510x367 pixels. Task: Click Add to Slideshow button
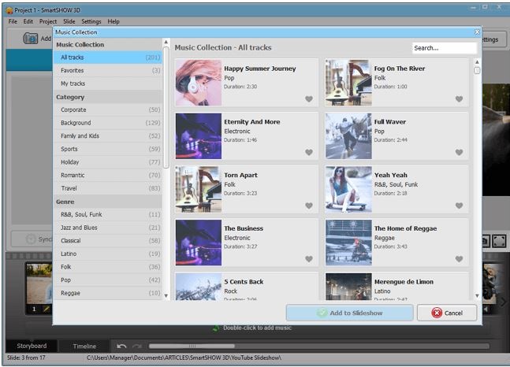click(350, 313)
